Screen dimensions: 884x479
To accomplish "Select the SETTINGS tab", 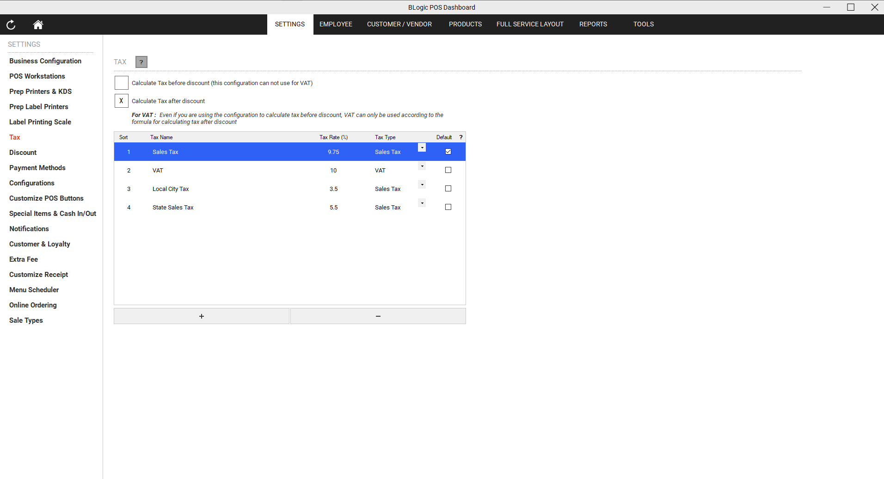I will tap(290, 24).
